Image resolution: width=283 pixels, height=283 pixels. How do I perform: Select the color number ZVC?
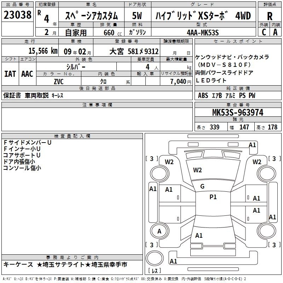coord(59,81)
